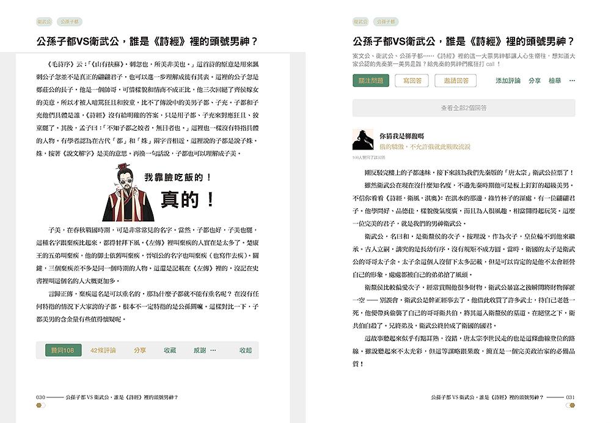Select the 衛武公 tag on the left page
Screen dimensions: 611x423
44,22
